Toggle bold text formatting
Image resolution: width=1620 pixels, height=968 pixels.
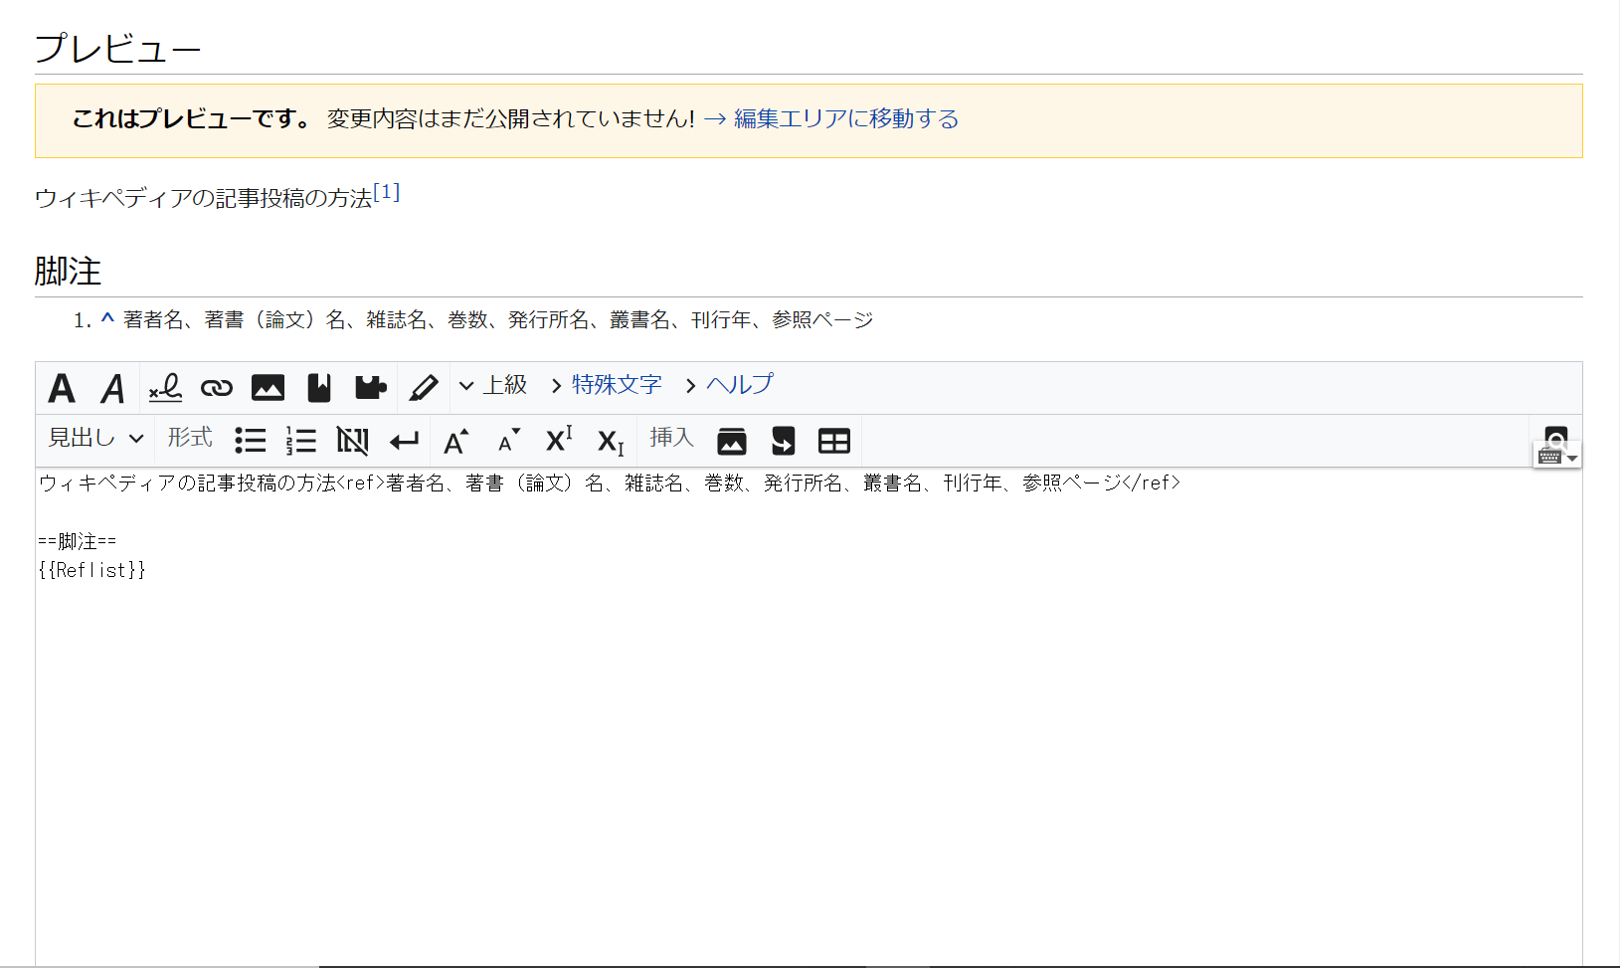point(61,388)
